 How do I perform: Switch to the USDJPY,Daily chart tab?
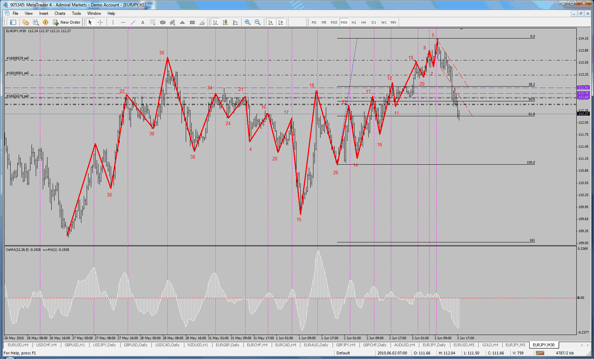coord(104,345)
